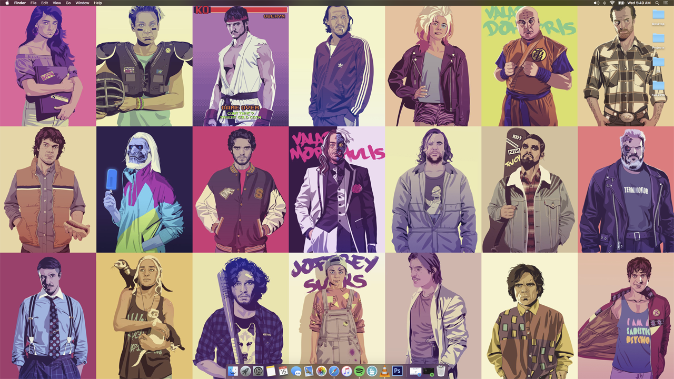Click the Wi-Fi status icon

[x=612, y=3]
